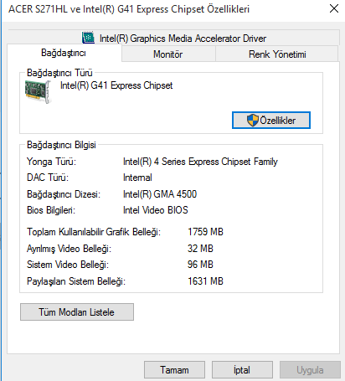This screenshot has width=345, height=381.
Task: Click the 1631 MB shared system memory value
Action: pyautogui.click(x=205, y=281)
